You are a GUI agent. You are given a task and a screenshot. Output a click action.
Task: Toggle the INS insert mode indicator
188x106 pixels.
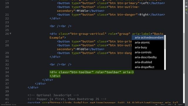156,105
